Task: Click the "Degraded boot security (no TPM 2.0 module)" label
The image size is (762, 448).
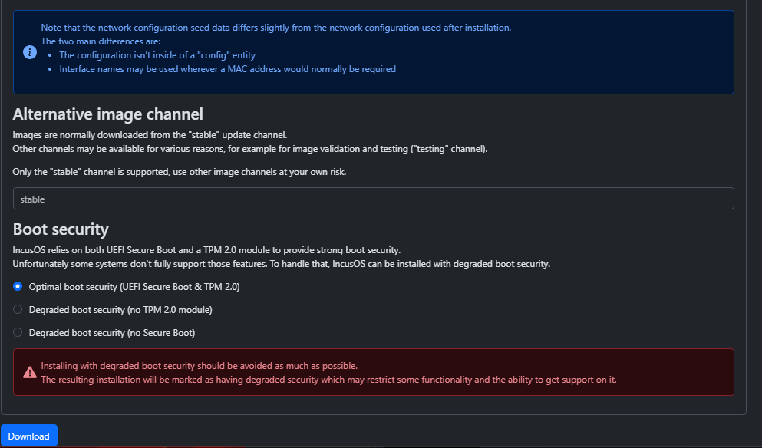Action: tap(120, 309)
